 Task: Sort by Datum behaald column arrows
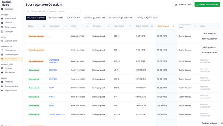pyautogui.click(x=152, y=26)
